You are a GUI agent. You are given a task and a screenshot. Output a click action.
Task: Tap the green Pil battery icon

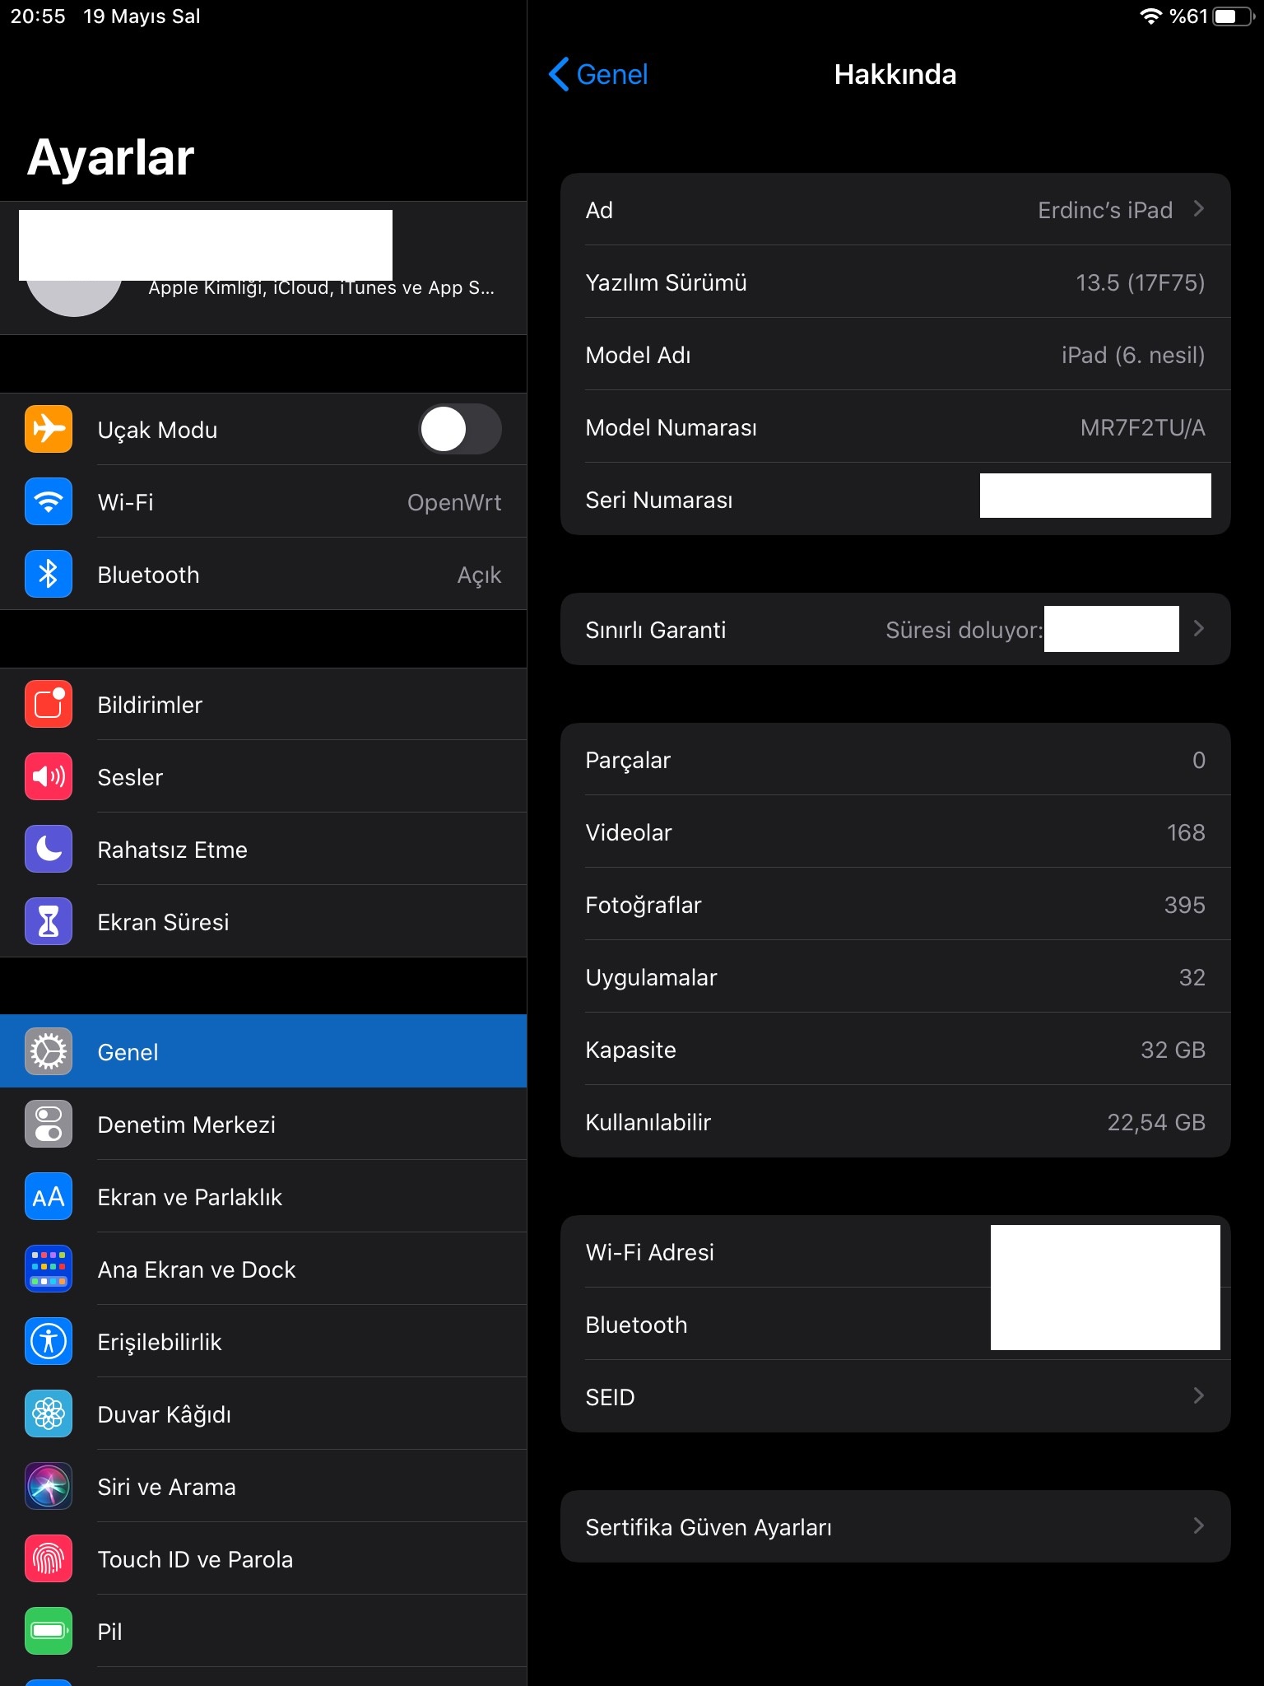coord(49,1631)
